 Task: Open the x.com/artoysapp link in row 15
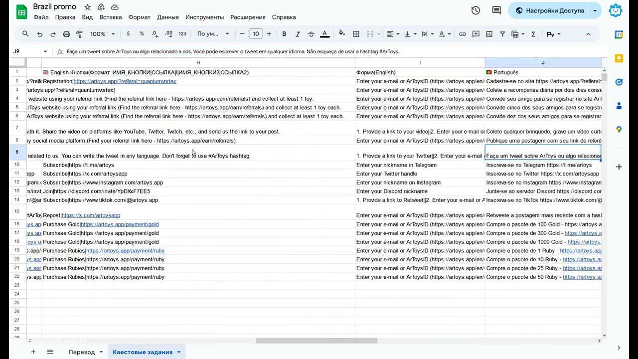coord(91,215)
